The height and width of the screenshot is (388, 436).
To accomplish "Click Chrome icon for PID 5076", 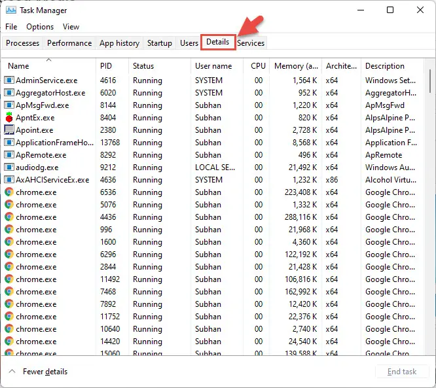I will [x=9, y=204].
